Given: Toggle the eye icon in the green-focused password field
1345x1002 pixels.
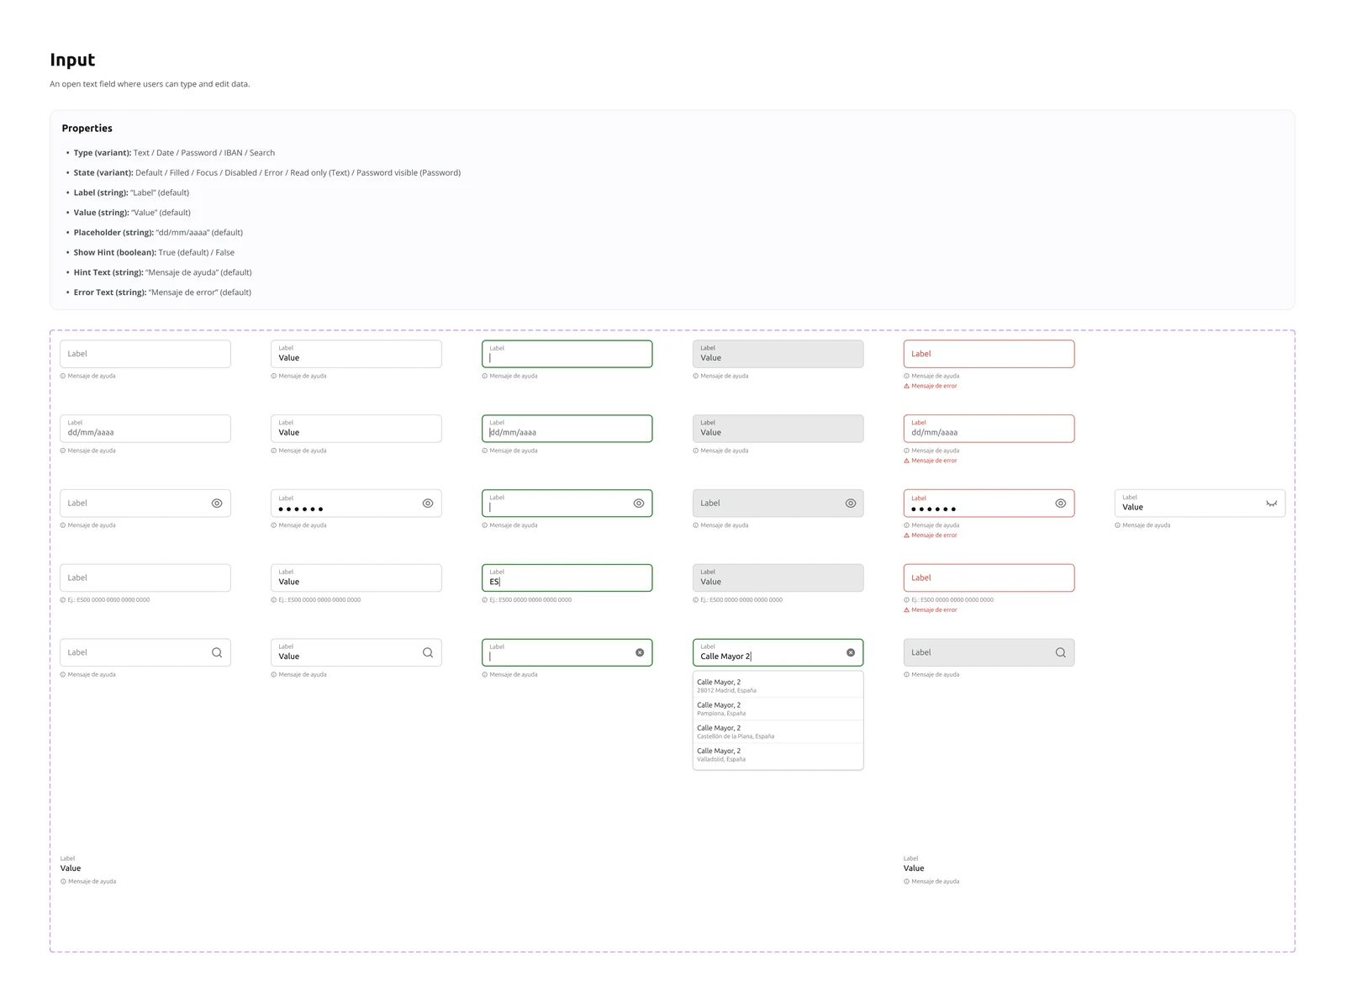Looking at the screenshot, I should (x=639, y=504).
